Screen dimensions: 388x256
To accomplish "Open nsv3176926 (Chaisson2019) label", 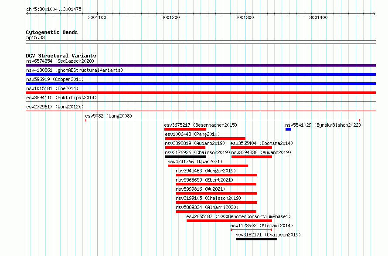I will [x=197, y=152].
